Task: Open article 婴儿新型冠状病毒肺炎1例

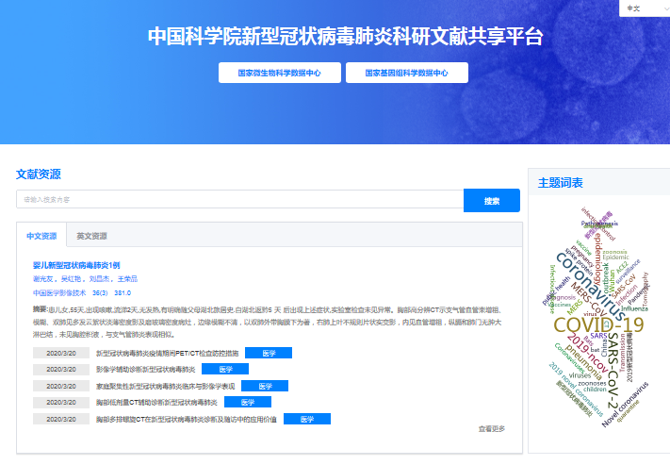Action: 77,265
